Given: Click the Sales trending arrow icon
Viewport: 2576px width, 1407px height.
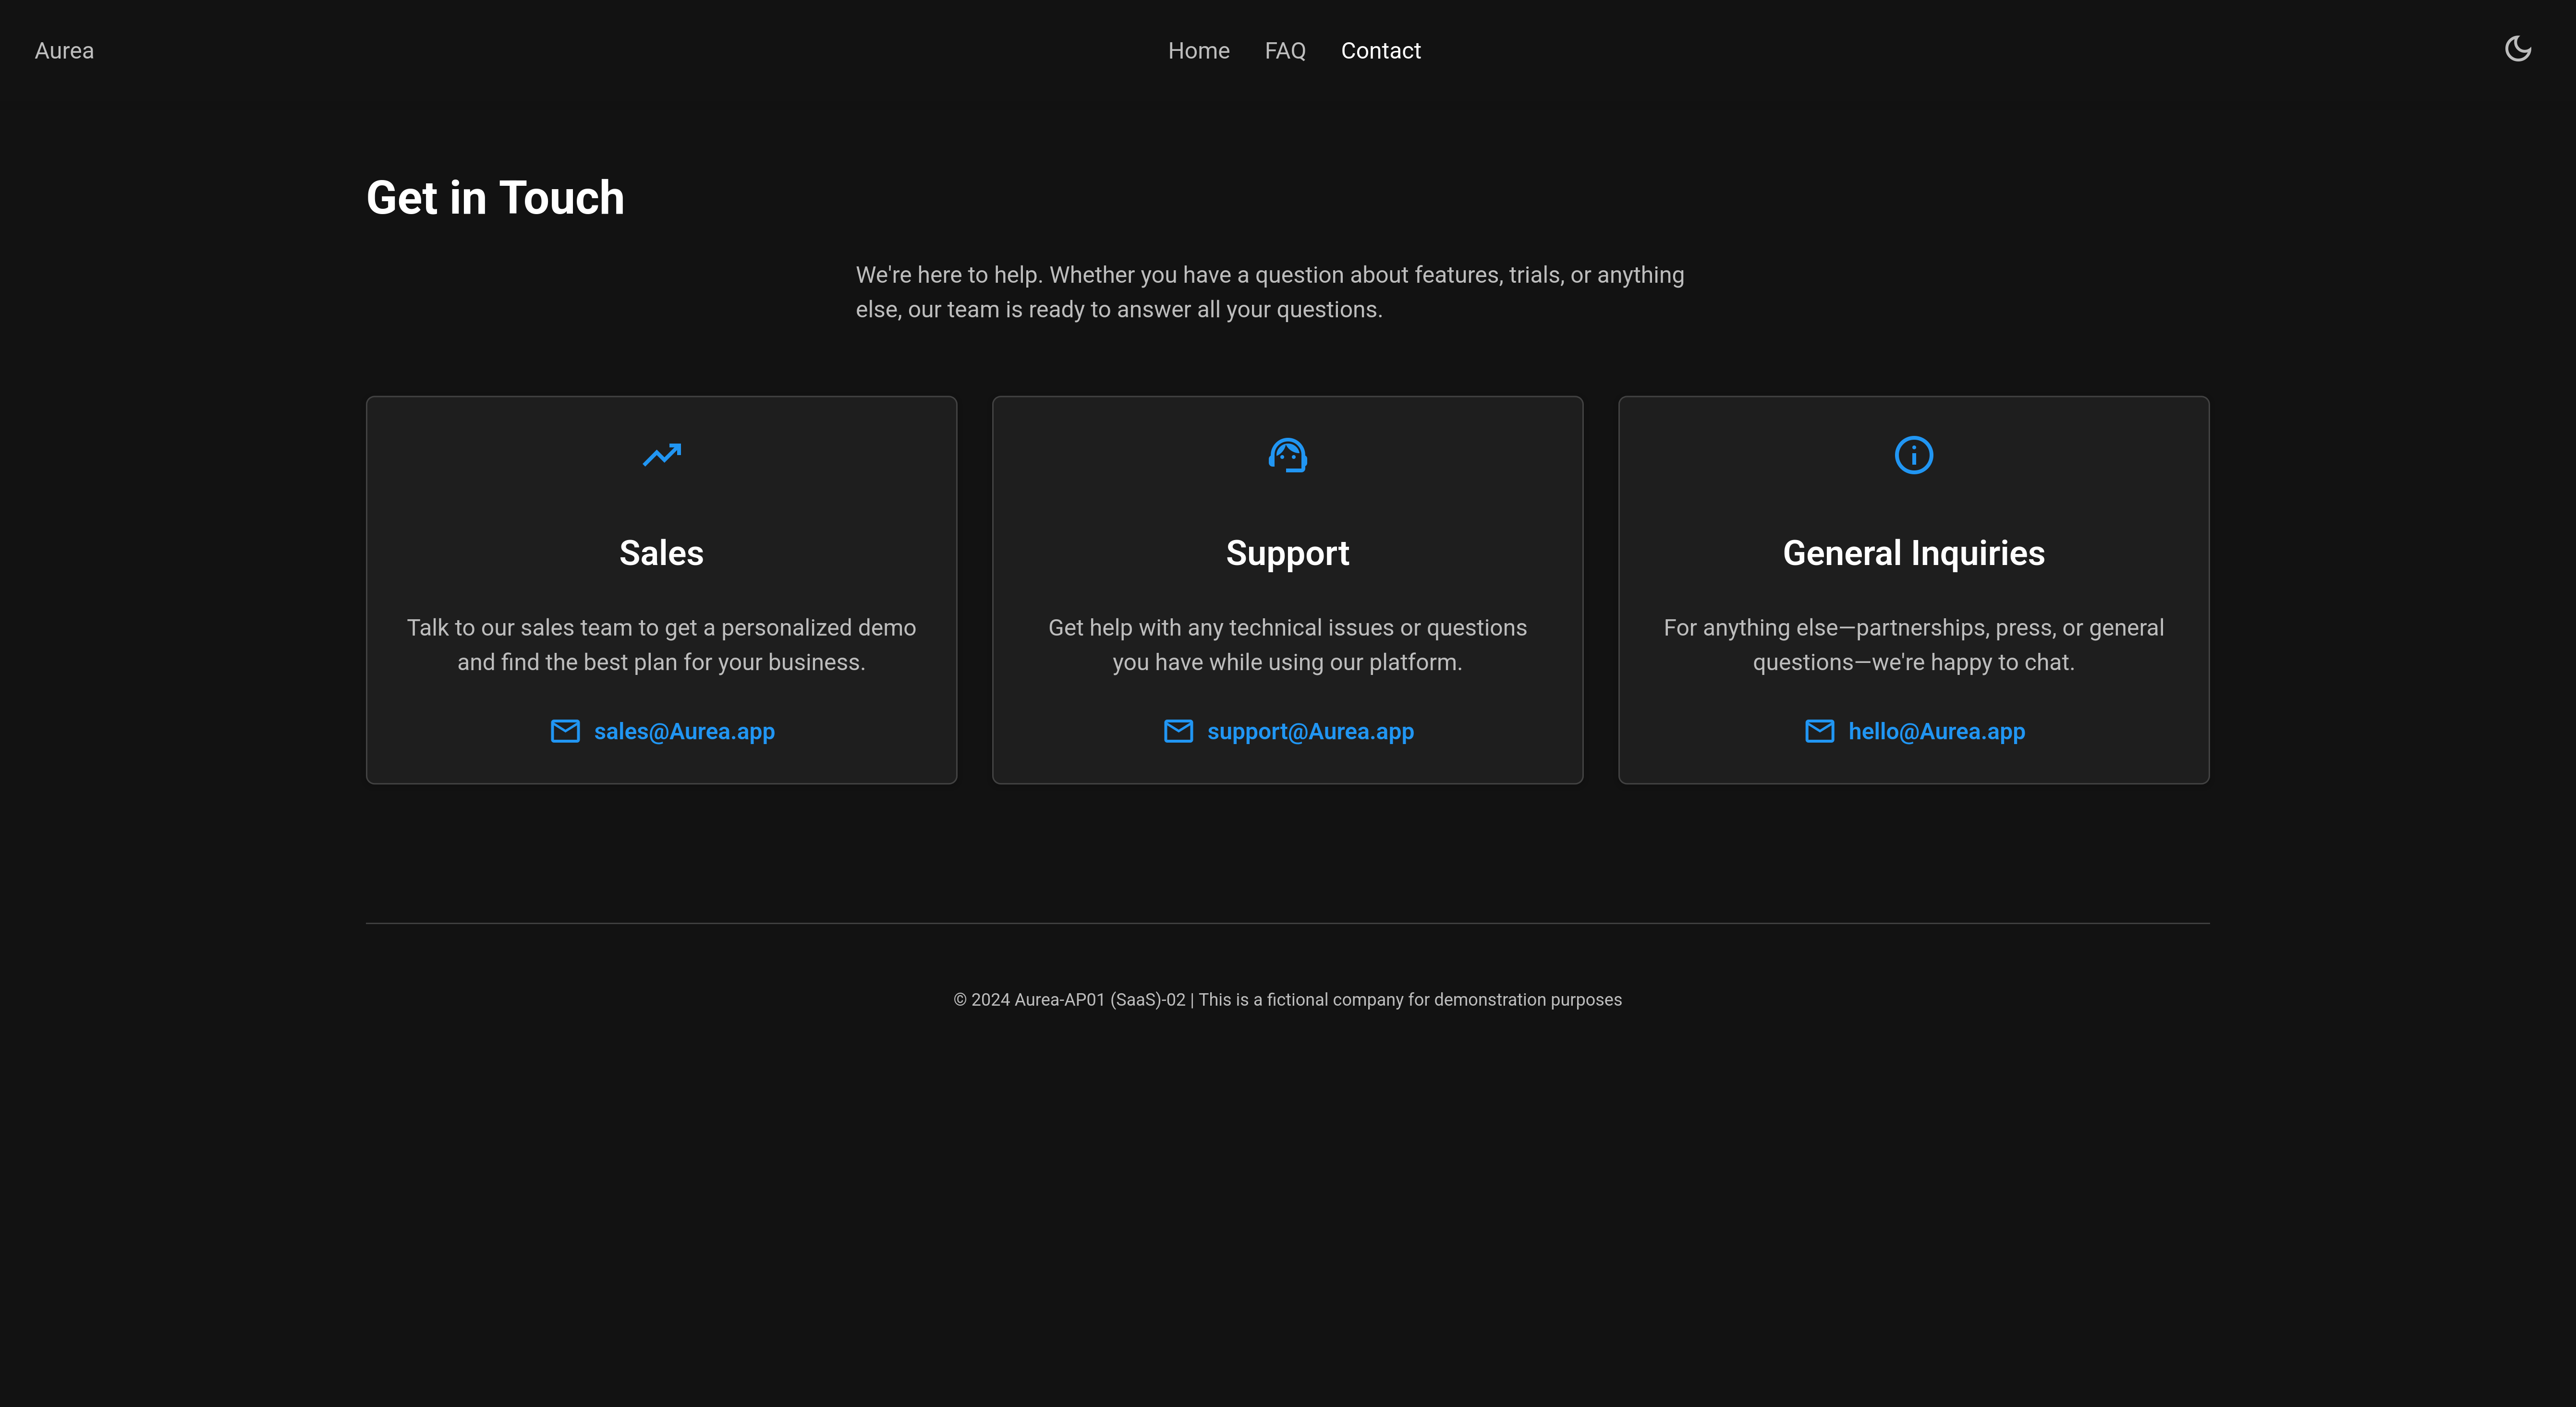Looking at the screenshot, I should click(661, 456).
